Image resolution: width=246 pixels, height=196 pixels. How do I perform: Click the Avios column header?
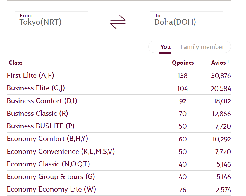tap(218, 63)
